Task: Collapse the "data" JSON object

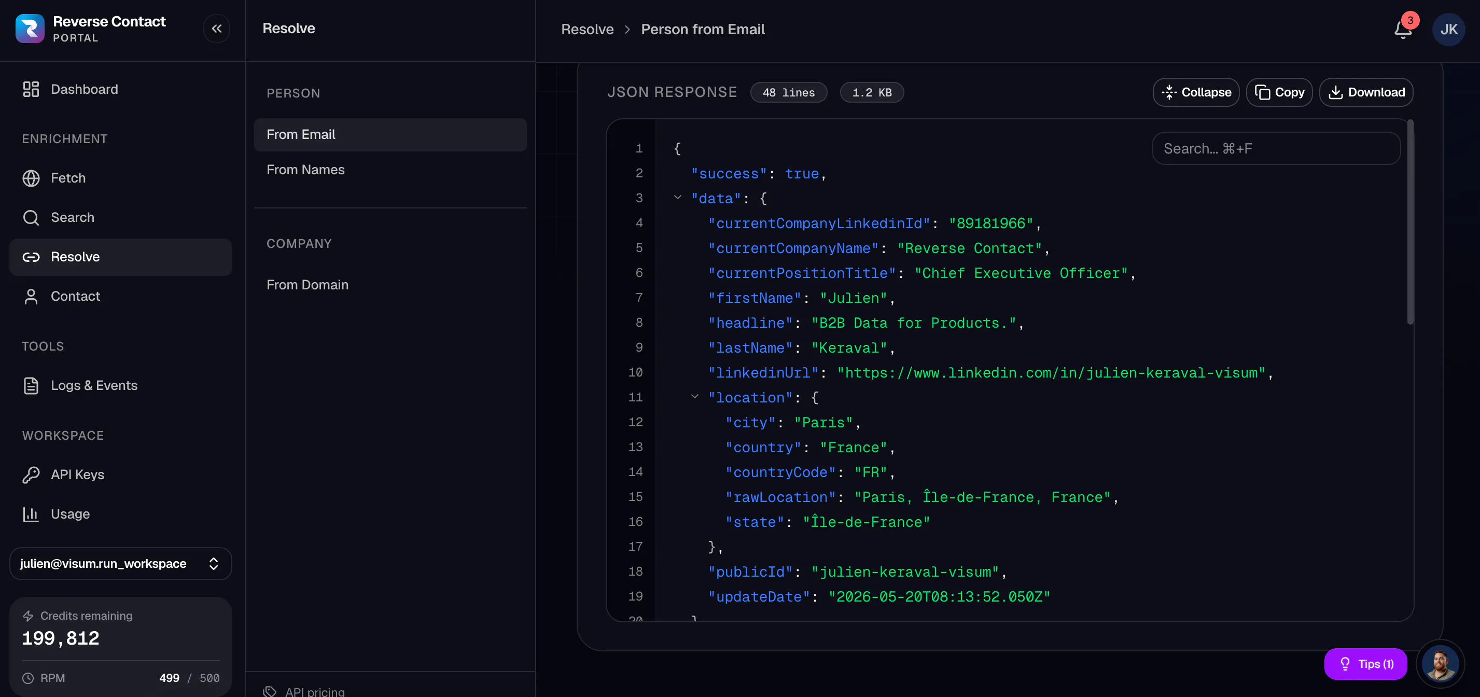Action: (x=678, y=198)
